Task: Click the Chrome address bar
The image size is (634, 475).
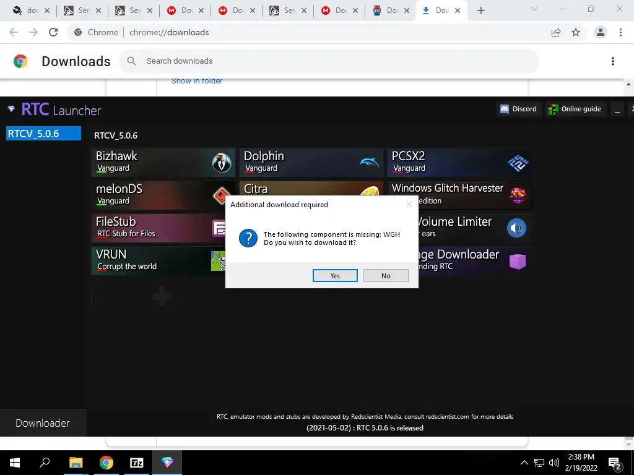Action: click(x=307, y=32)
